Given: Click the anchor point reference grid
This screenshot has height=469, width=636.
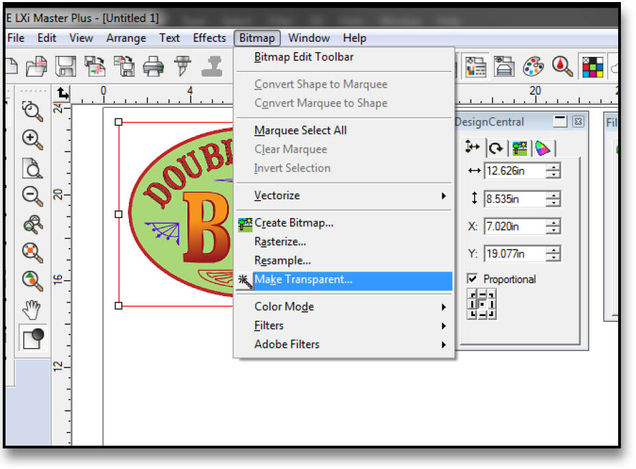Looking at the screenshot, I should point(482,304).
